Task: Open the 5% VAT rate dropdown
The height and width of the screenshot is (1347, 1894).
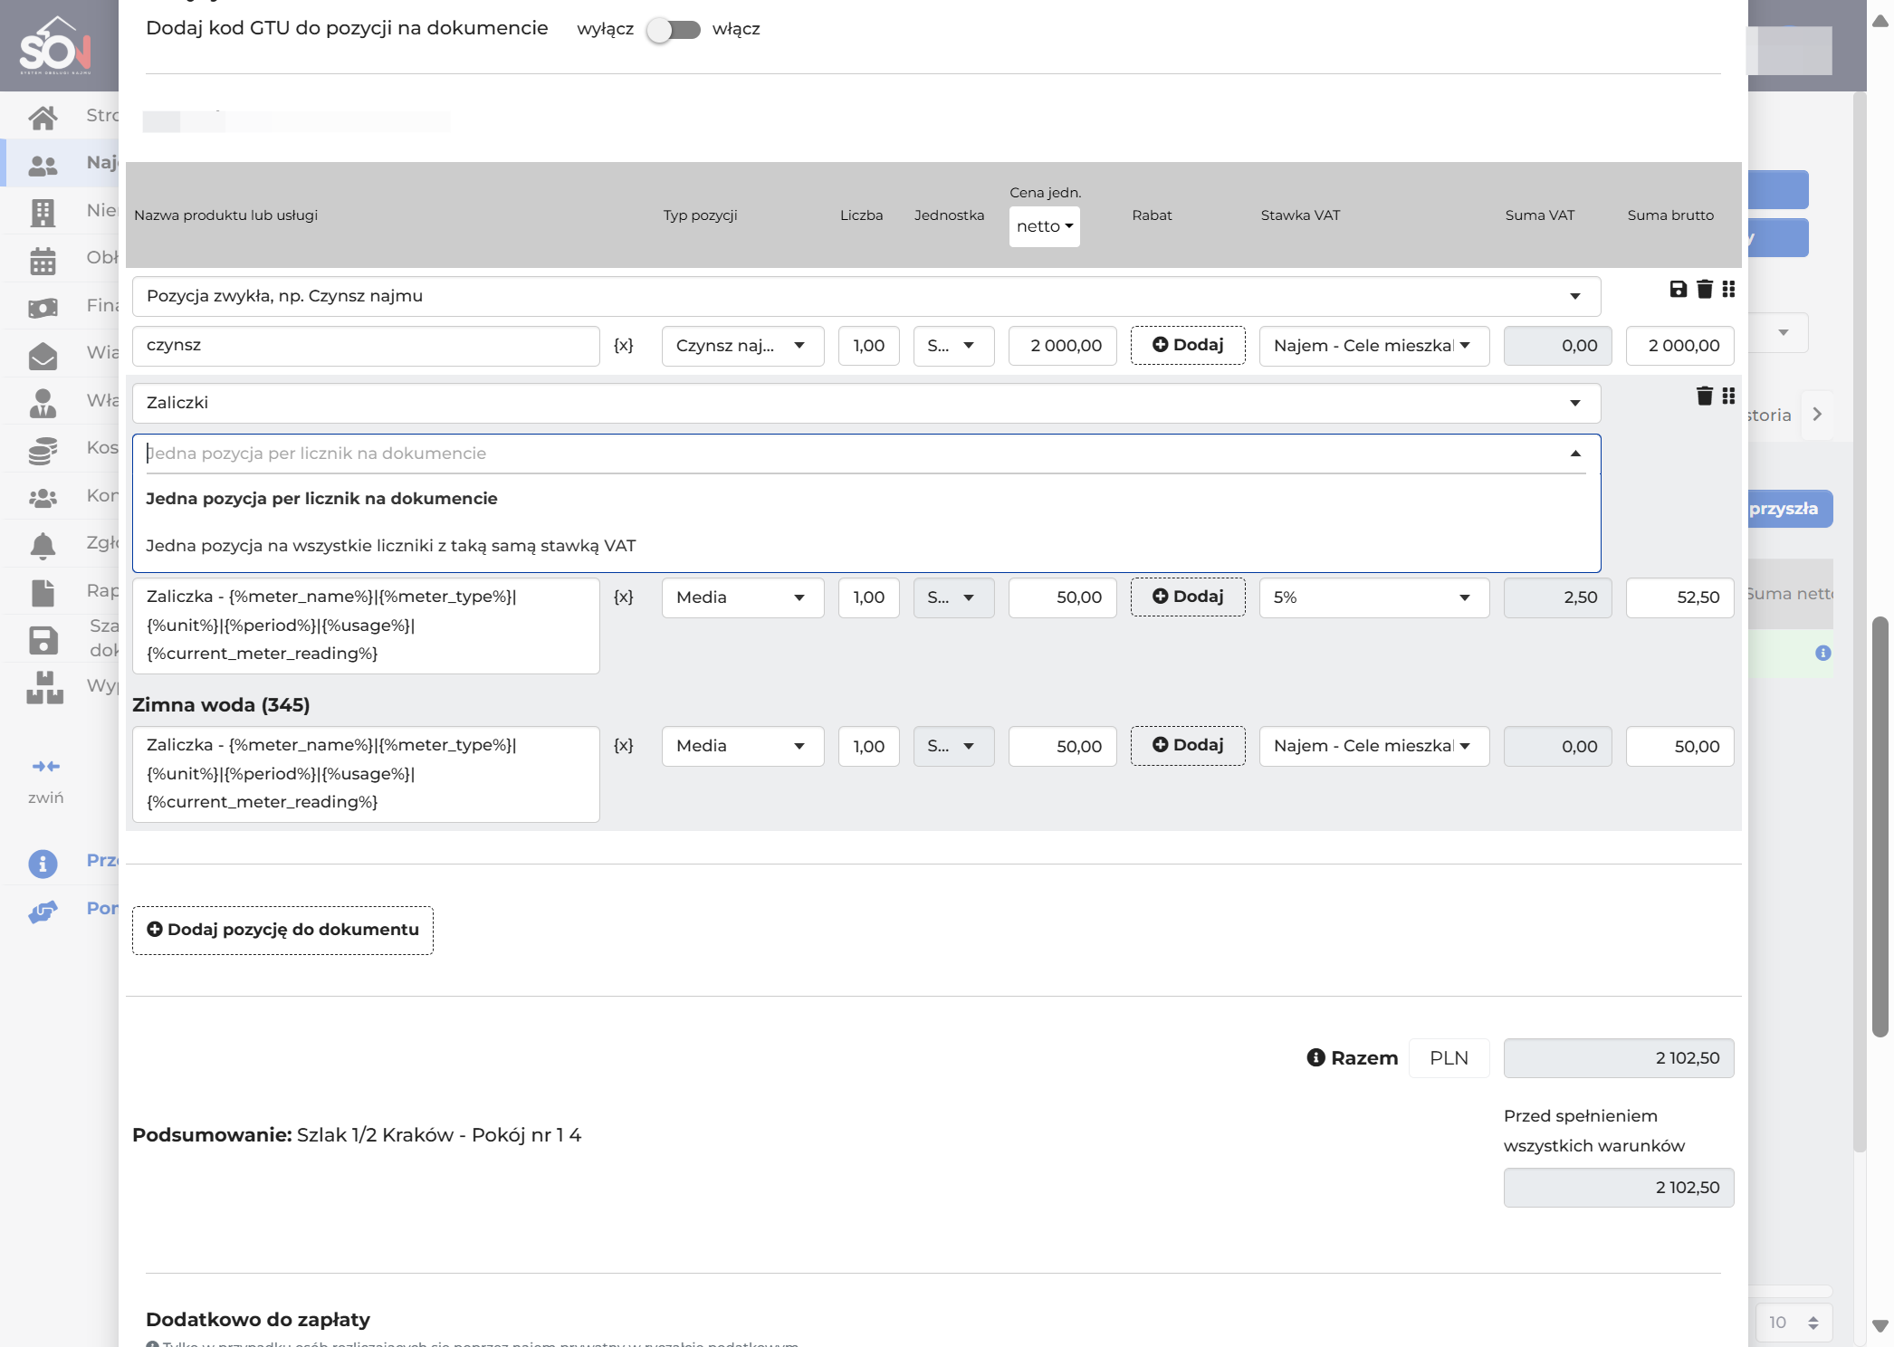Action: [x=1373, y=597]
